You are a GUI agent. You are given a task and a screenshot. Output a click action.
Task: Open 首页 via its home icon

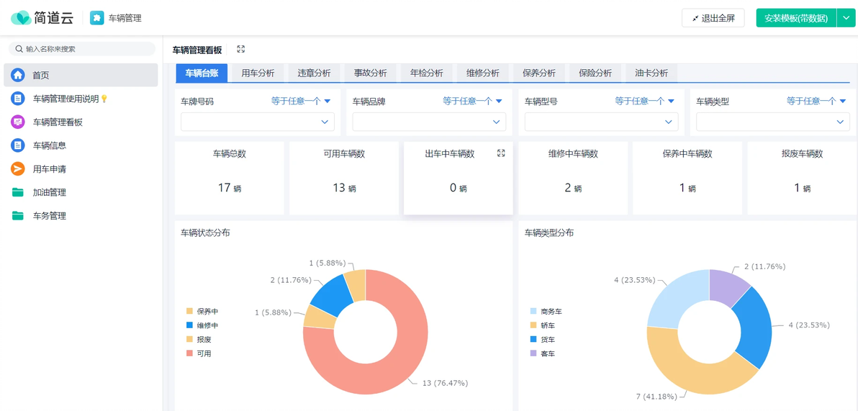pyautogui.click(x=18, y=75)
